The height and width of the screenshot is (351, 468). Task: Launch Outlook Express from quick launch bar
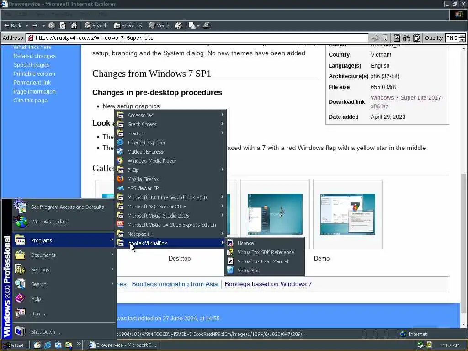tap(58, 346)
